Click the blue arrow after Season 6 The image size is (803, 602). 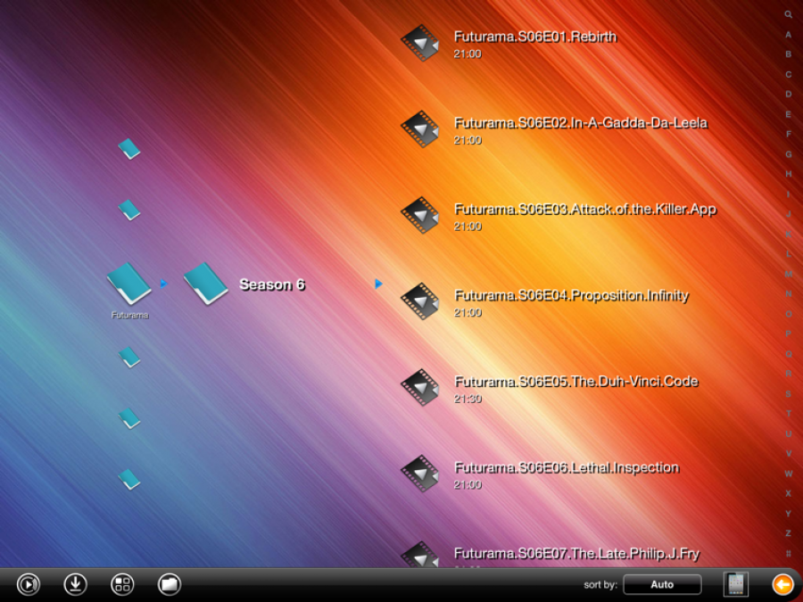tap(378, 283)
